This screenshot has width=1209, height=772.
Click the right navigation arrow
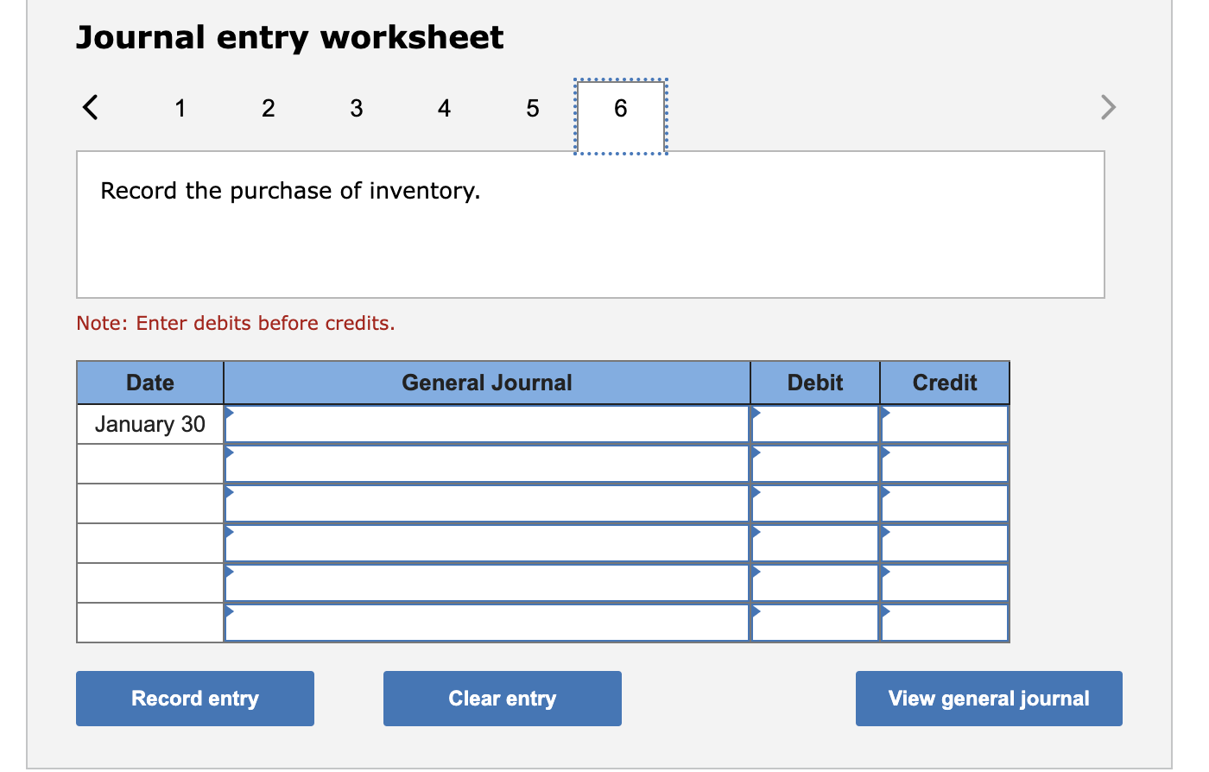pyautogui.click(x=1108, y=107)
